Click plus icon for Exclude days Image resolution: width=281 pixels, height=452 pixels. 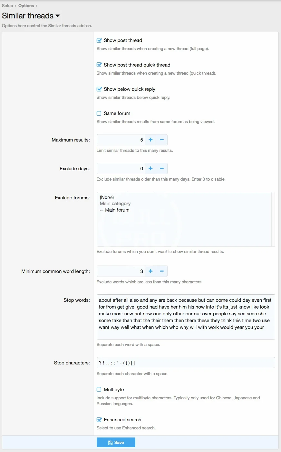pyautogui.click(x=150, y=169)
